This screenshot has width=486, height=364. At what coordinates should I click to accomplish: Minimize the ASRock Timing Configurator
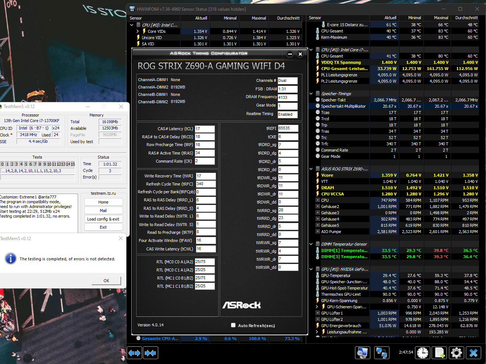[290, 54]
